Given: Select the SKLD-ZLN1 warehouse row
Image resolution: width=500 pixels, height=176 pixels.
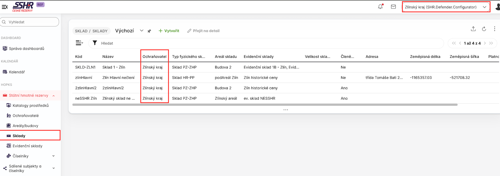Looking at the screenshot, I should pos(85,67).
